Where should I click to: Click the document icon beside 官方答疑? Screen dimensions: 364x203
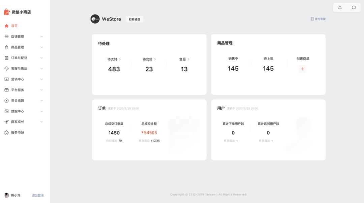(x=312, y=19)
